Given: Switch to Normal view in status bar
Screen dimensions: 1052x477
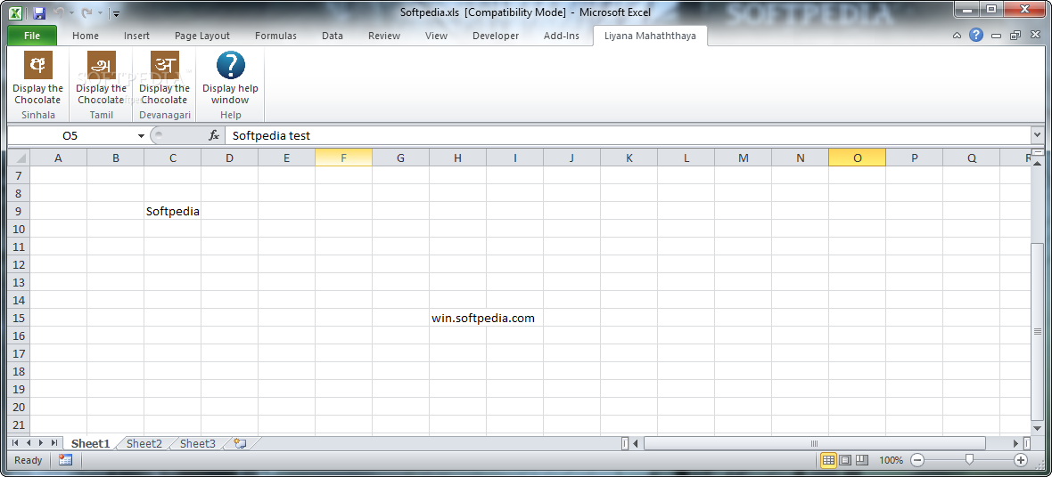Looking at the screenshot, I should click(x=828, y=460).
